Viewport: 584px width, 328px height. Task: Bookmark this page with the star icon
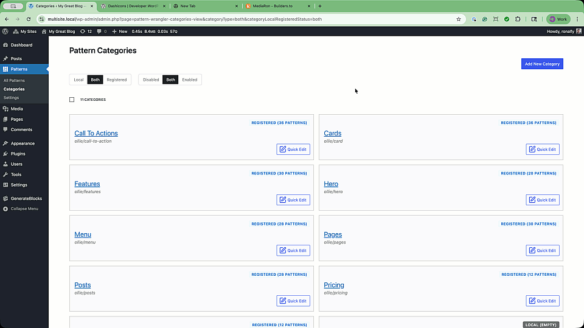pos(459,19)
